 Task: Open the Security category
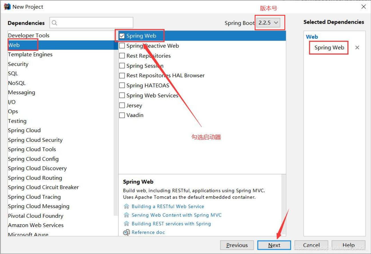(x=61, y=64)
